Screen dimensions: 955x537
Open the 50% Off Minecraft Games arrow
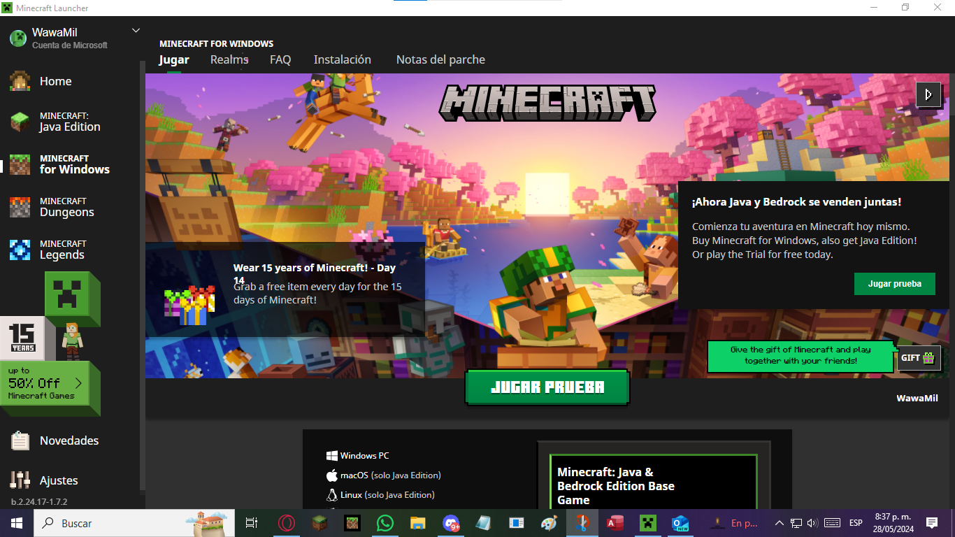point(78,383)
